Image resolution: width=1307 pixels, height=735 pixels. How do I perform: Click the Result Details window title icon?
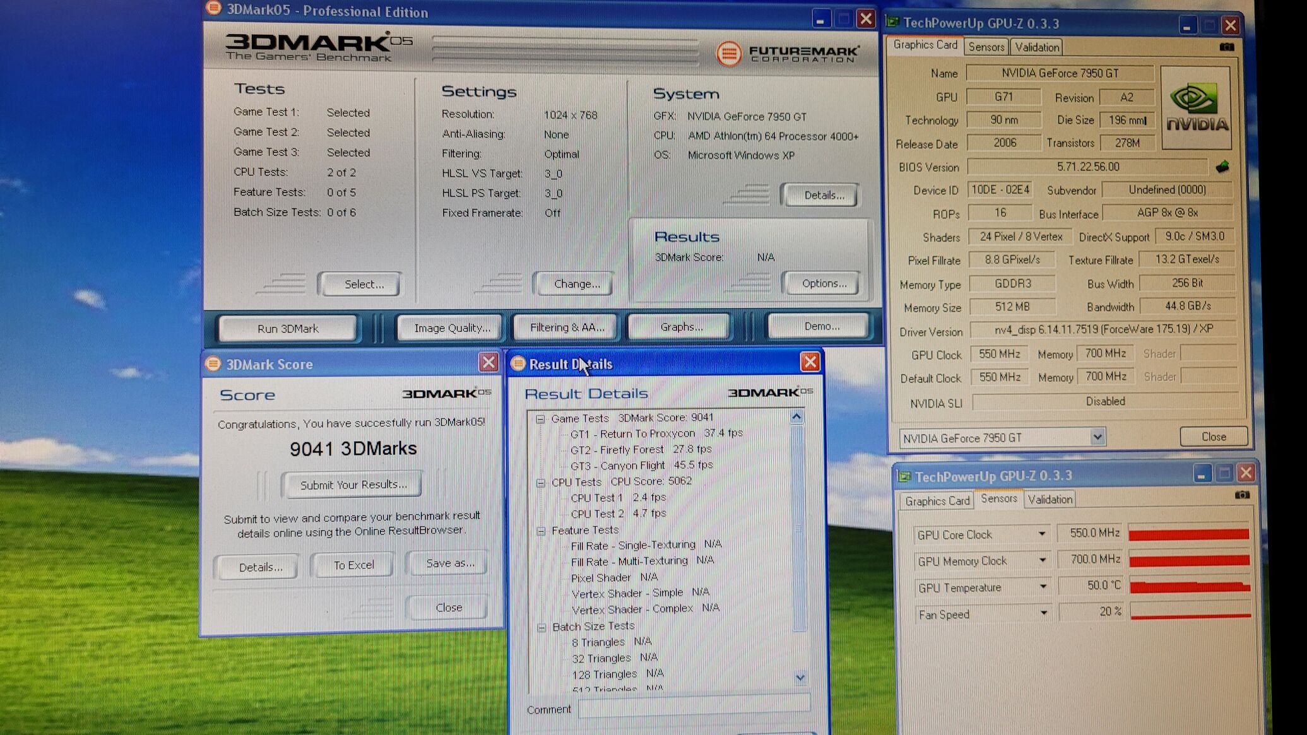(518, 364)
